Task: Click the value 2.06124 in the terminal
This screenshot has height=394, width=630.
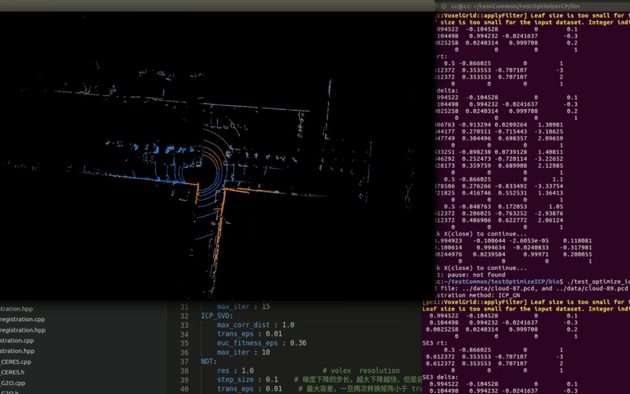Action: (x=551, y=220)
